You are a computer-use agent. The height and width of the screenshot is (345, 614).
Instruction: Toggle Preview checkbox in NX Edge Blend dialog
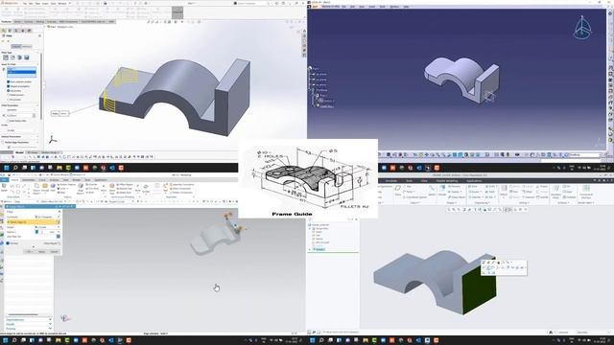coord(8,243)
